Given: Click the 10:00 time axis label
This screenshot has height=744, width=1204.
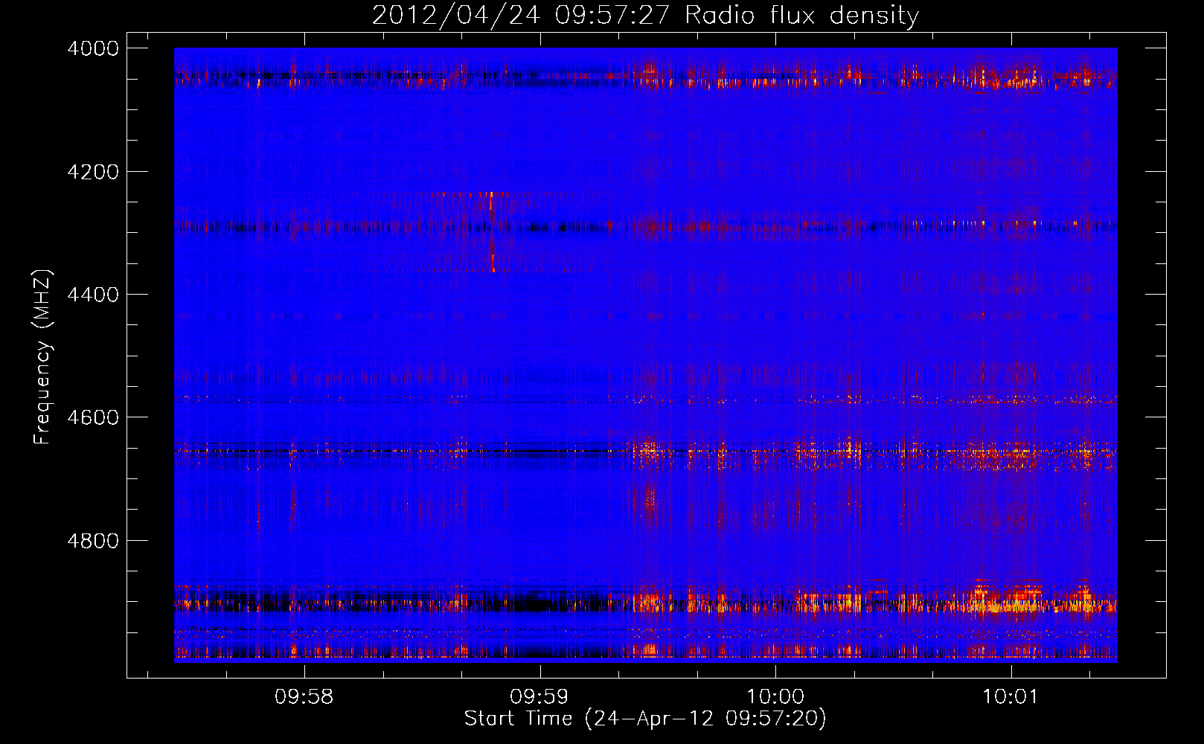Looking at the screenshot, I should tap(775, 697).
